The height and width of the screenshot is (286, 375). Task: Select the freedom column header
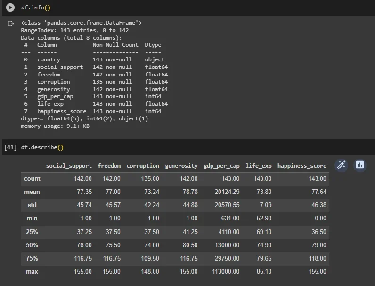pos(109,166)
